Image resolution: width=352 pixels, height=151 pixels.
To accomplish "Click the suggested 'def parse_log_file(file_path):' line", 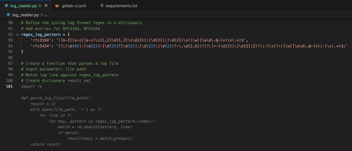I will (x=56, y=98).
